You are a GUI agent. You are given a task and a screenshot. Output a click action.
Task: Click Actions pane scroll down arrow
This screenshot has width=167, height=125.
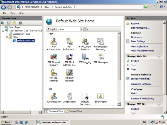[x=165, y=112]
